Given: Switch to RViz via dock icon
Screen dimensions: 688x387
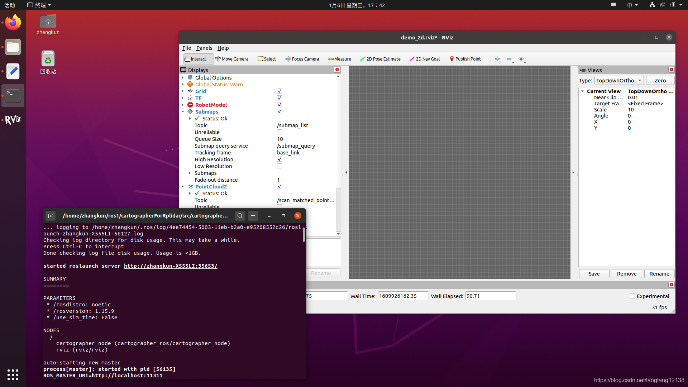Looking at the screenshot, I should [13, 120].
